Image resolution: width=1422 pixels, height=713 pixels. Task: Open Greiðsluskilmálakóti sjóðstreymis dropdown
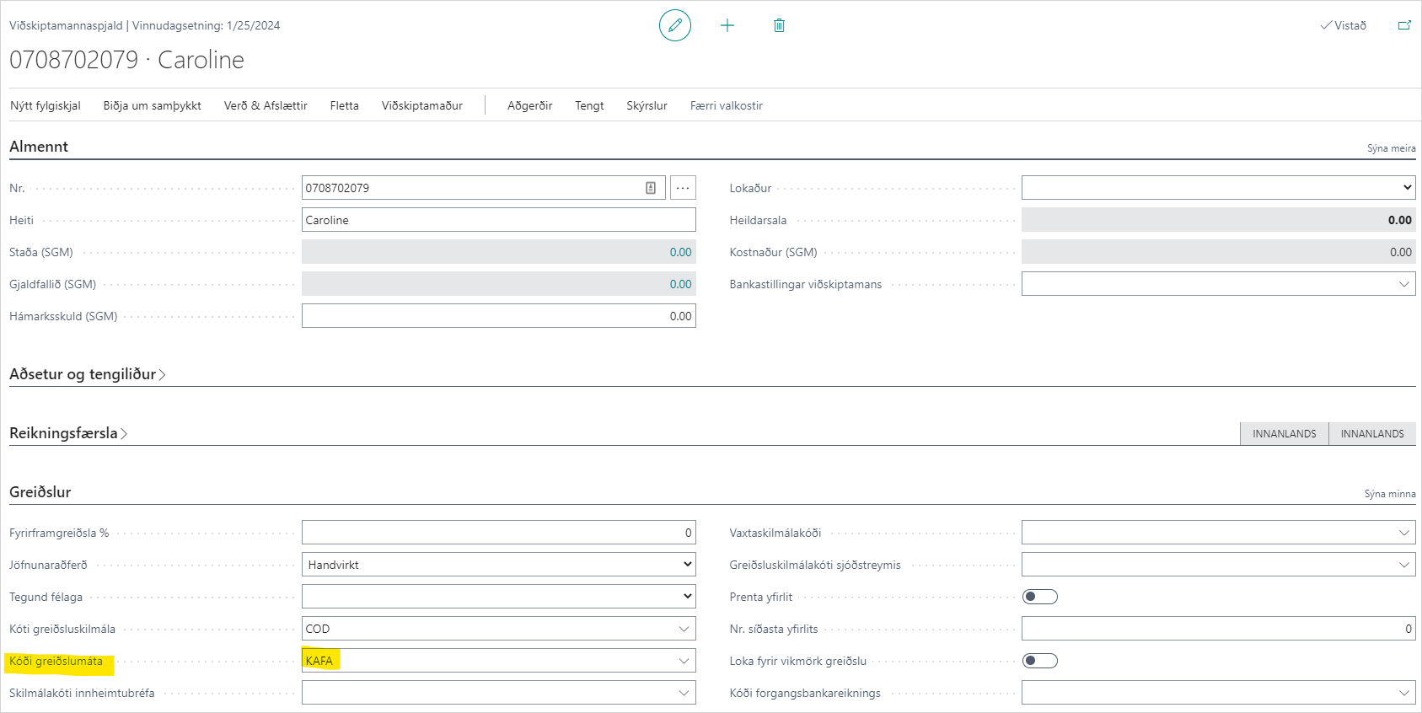(1403, 565)
